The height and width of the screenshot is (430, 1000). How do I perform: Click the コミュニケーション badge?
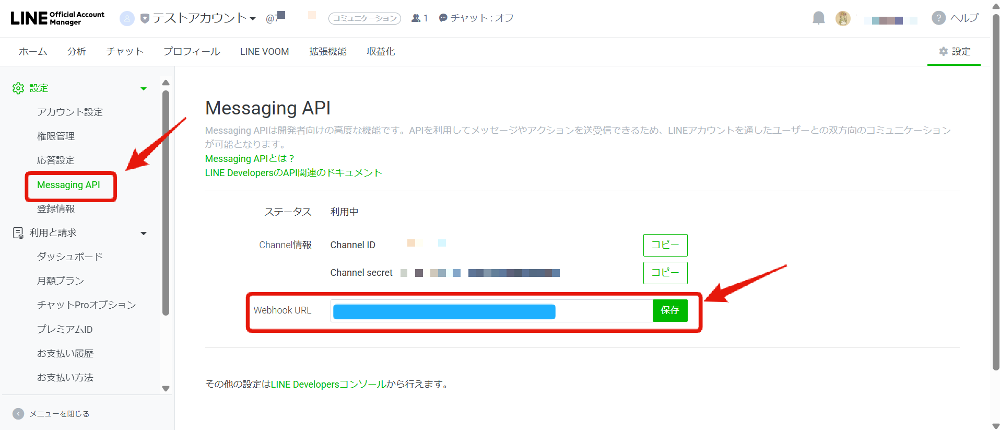[364, 18]
